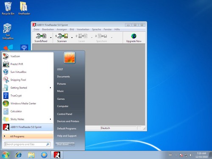The image size is (212, 159).
Task: Click the Search programs and files box
Action: point(27,144)
